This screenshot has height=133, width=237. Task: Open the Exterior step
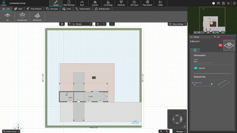[95, 3]
